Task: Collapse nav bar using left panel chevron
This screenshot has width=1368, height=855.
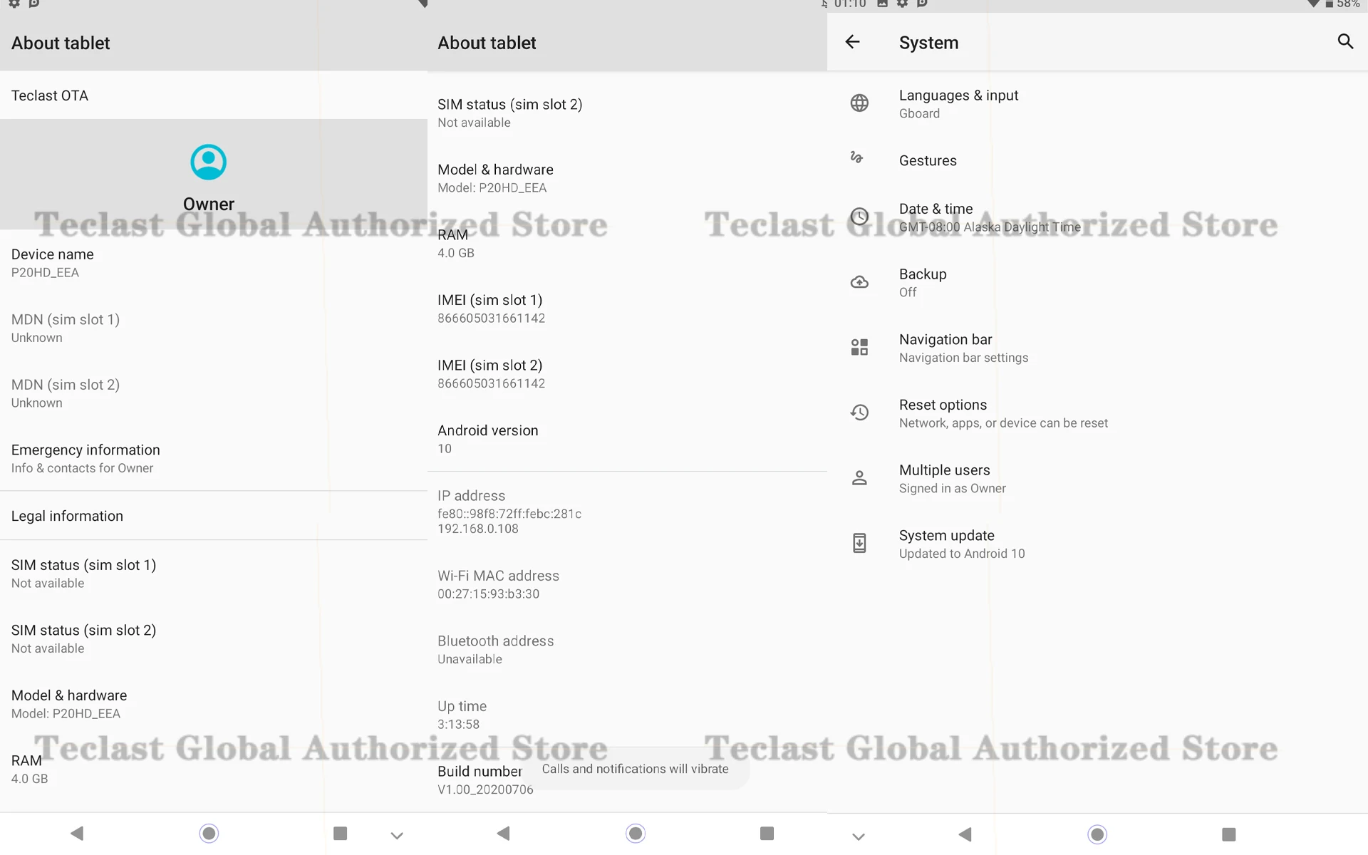Action: pyautogui.click(x=397, y=835)
